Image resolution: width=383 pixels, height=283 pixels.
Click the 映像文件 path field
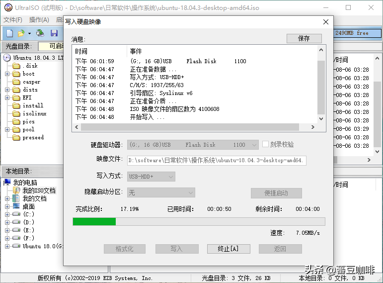pos(217,161)
